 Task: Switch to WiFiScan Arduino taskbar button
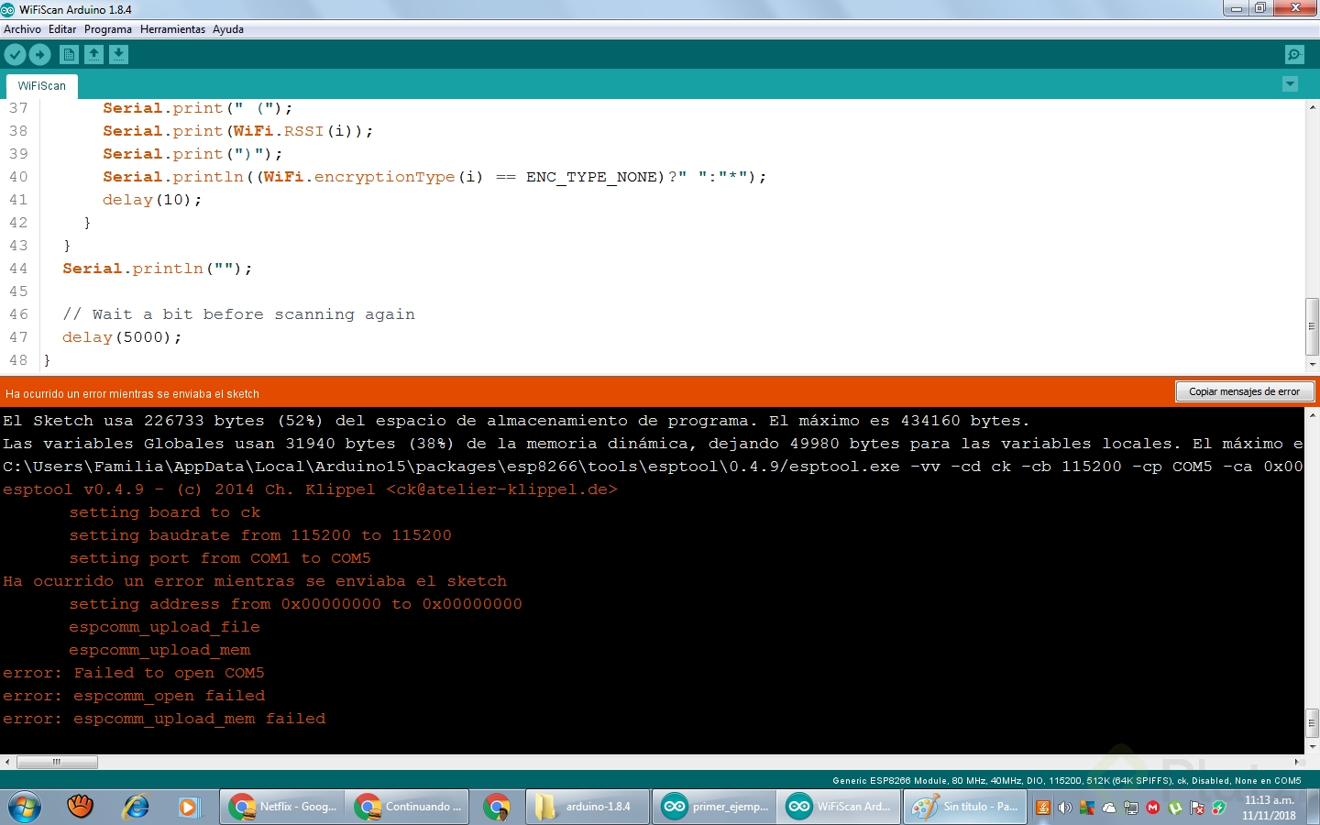[x=840, y=807]
